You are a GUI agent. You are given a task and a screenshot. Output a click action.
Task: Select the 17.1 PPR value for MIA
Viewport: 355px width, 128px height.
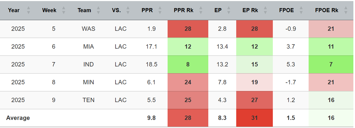point(151,47)
